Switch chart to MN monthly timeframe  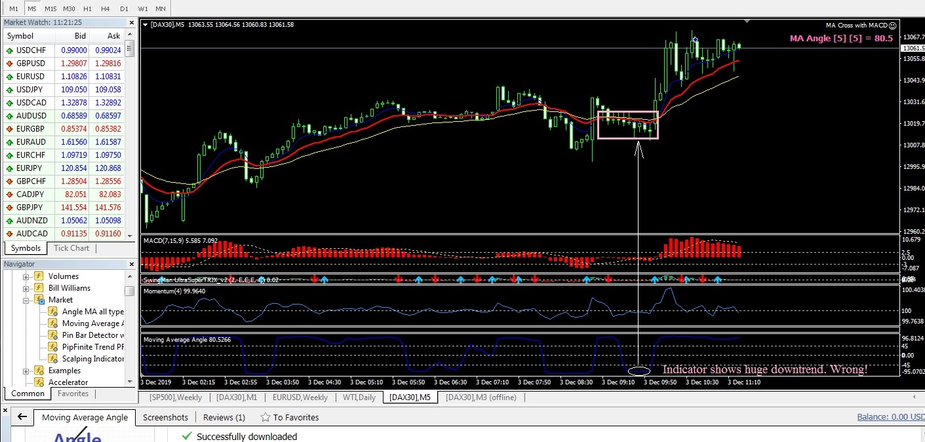coord(161,9)
